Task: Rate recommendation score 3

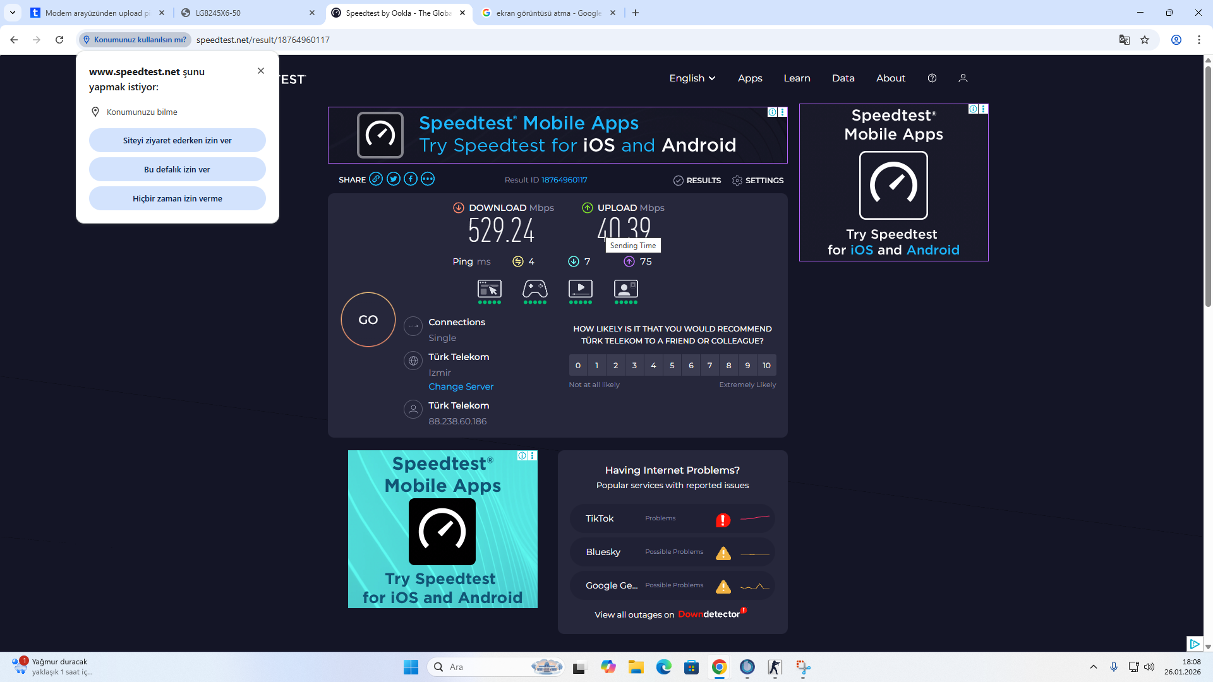Action: 634,366
